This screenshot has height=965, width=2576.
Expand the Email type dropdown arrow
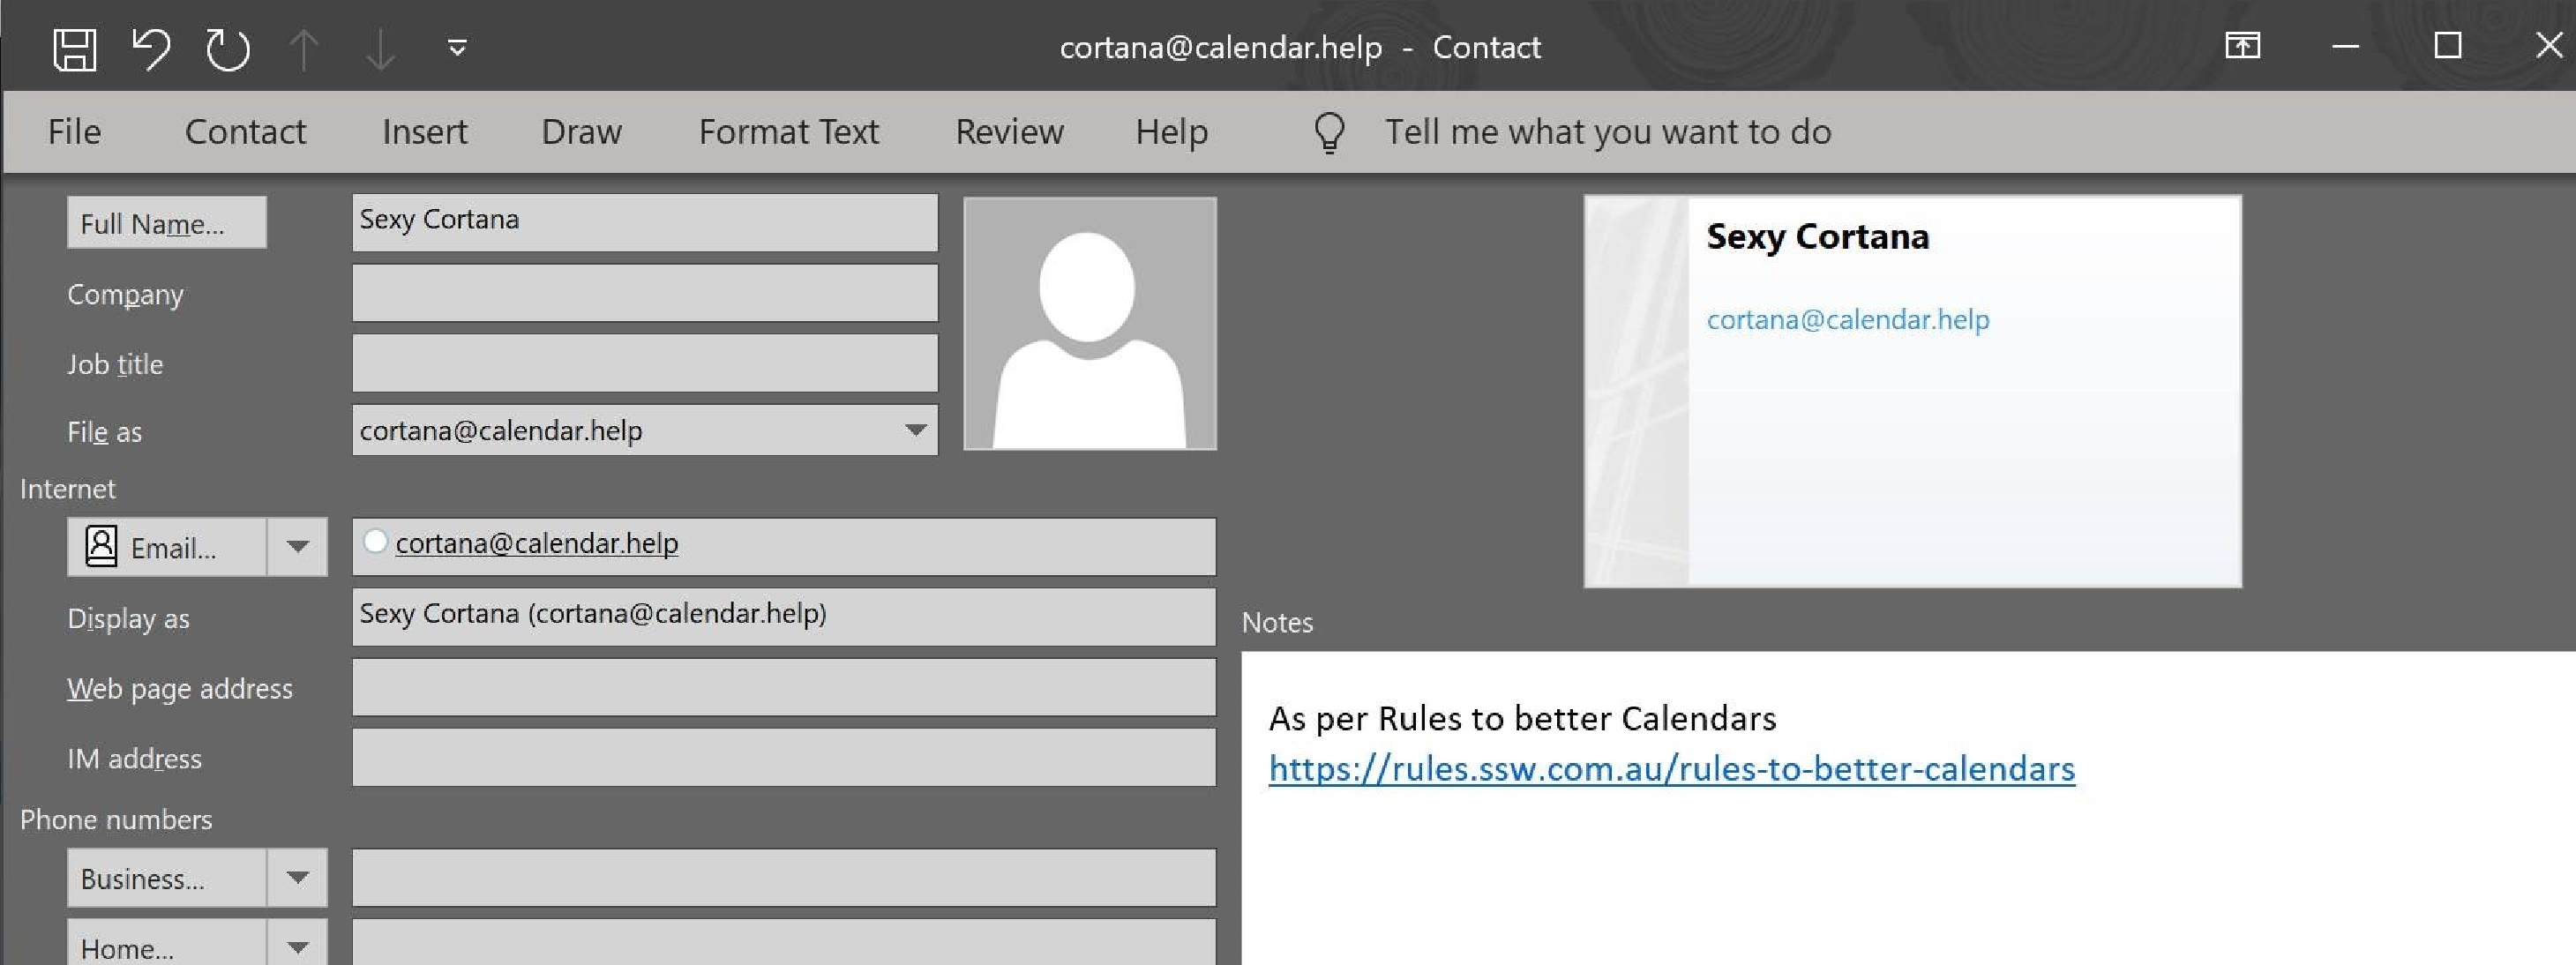pos(297,547)
